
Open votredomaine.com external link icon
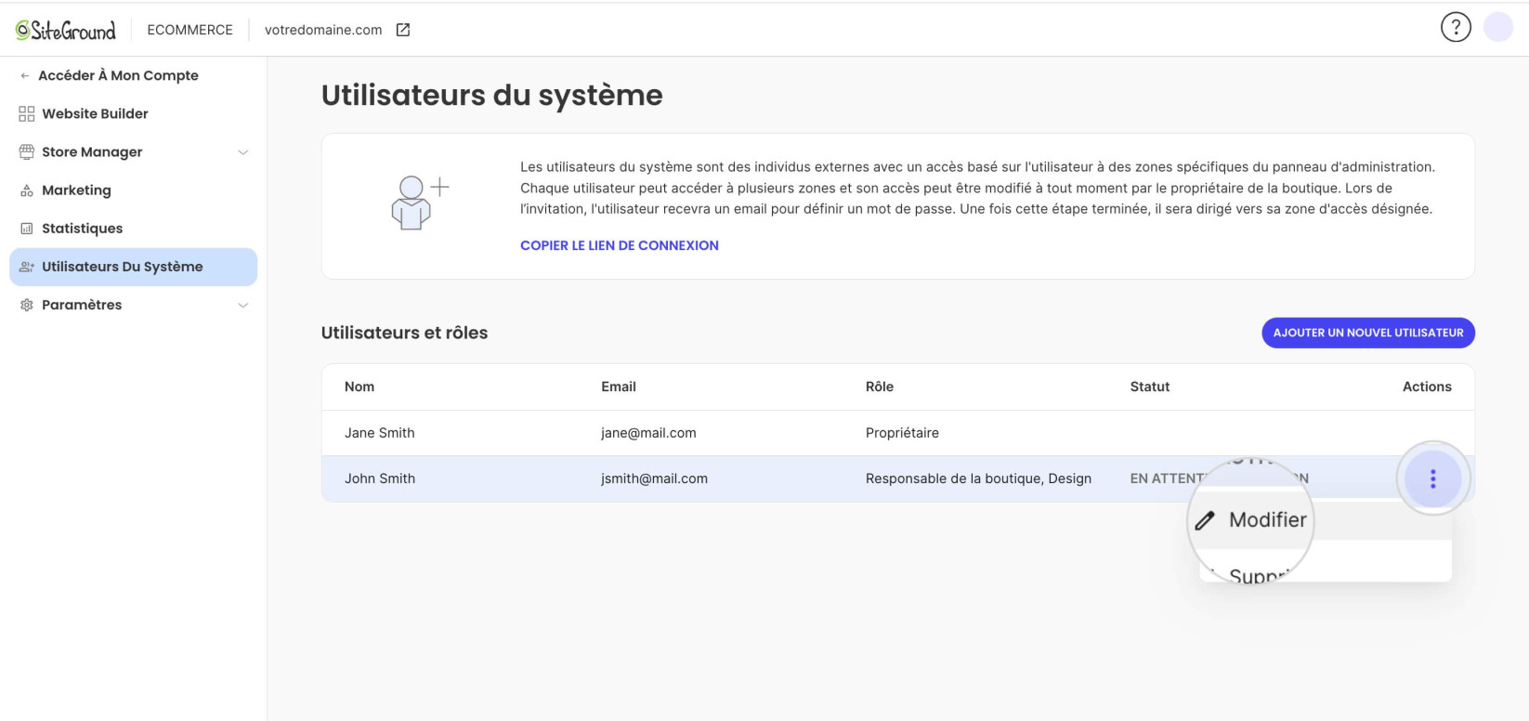(403, 30)
